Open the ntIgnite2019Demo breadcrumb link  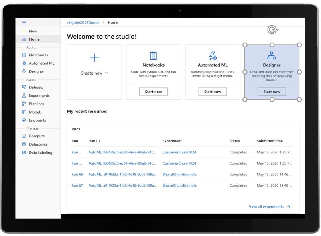(x=83, y=22)
